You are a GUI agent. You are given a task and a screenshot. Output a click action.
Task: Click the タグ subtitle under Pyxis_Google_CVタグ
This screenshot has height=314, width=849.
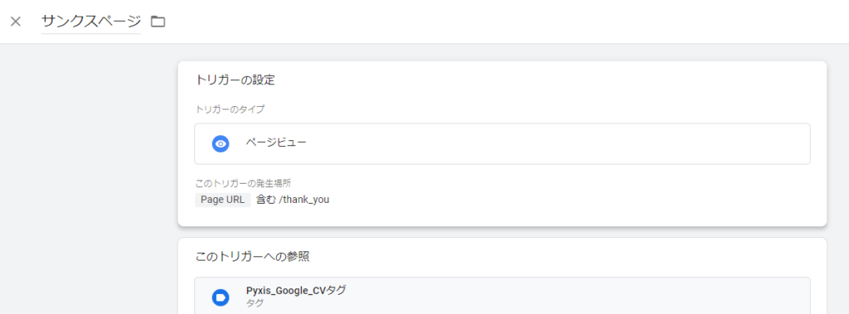click(255, 303)
